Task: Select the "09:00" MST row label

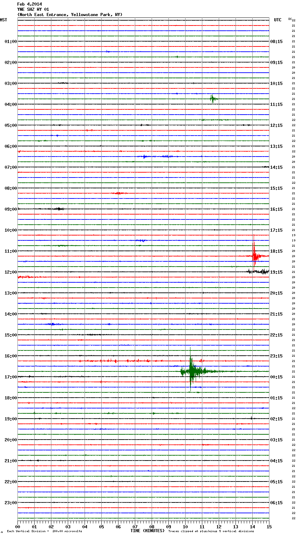Action: tap(11, 209)
